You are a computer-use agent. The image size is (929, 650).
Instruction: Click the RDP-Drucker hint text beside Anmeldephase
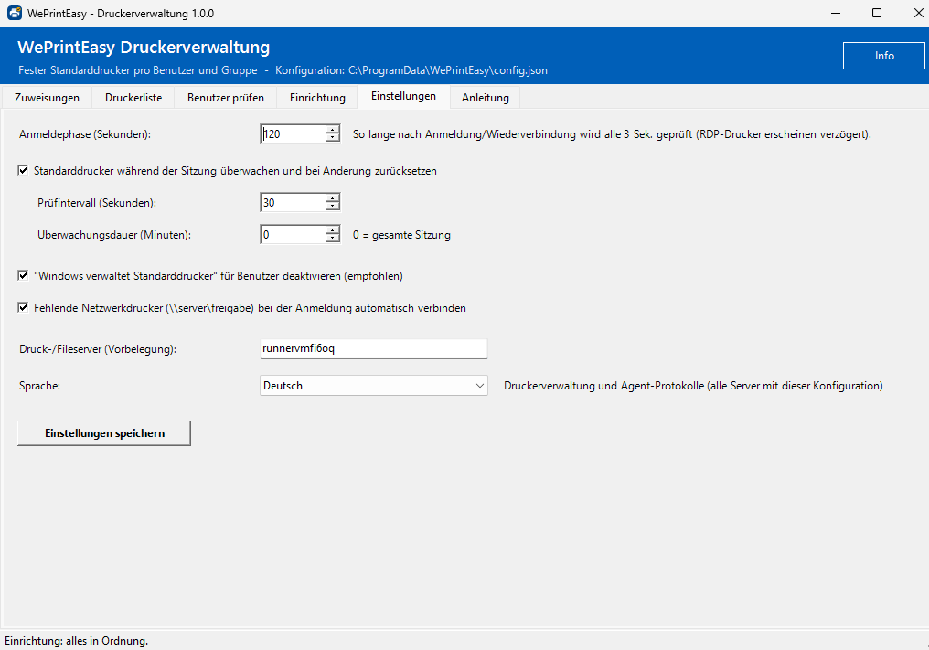point(612,134)
